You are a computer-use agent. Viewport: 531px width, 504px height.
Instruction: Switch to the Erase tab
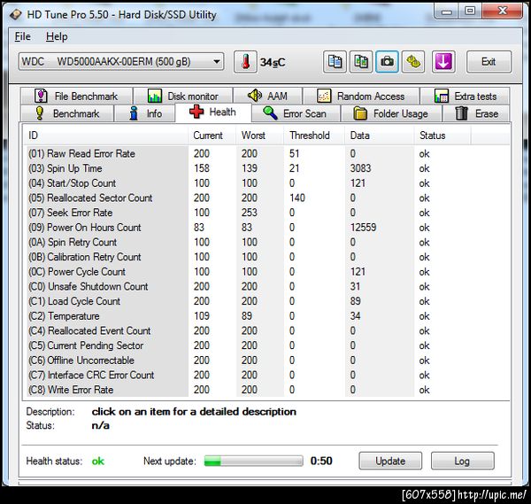click(476, 113)
